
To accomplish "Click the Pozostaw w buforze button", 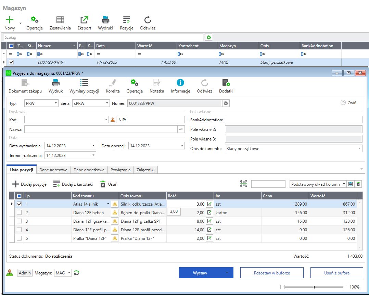I will (x=272, y=273).
